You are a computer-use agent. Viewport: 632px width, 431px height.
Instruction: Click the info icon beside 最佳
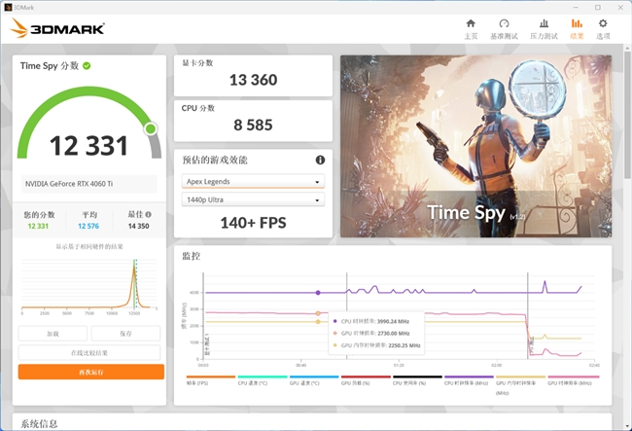pyautogui.click(x=149, y=214)
